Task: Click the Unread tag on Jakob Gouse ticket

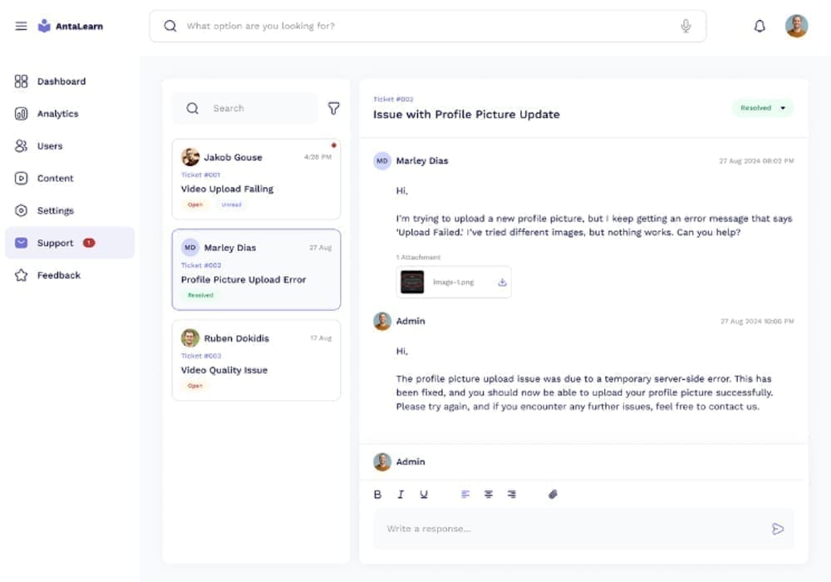Action: click(x=231, y=205)
